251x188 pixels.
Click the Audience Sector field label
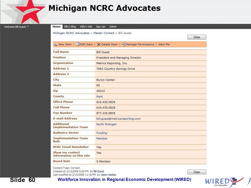click(x=66, y=133)
